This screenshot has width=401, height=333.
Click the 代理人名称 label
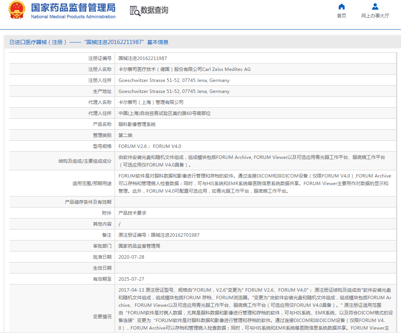coord(100,102)
